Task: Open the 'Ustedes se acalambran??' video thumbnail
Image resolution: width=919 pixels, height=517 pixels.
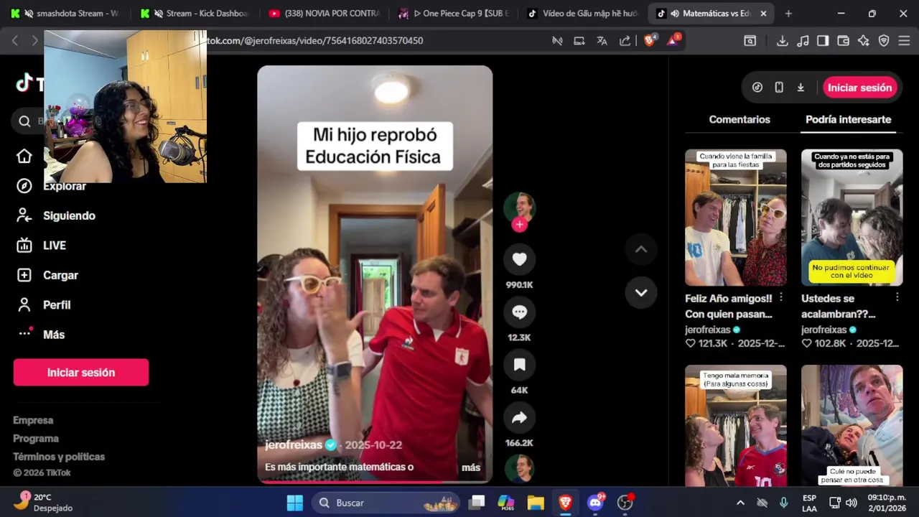Action: 852,218
